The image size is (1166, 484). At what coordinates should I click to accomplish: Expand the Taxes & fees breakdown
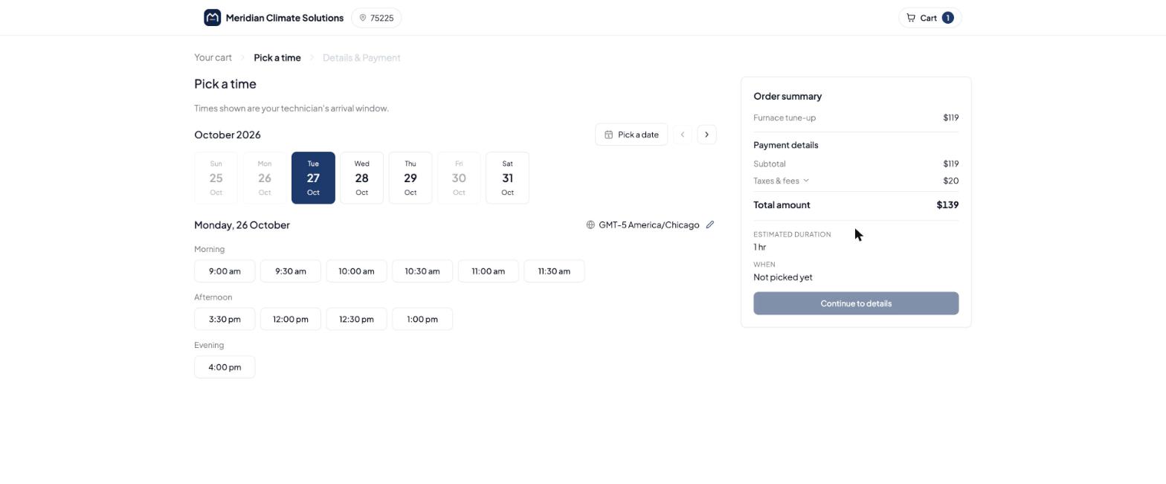pos(781,181)
